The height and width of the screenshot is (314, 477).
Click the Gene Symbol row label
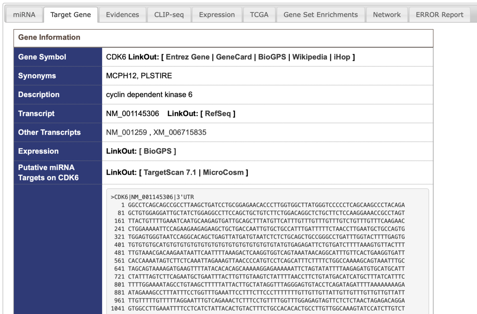tap(42, 57)
